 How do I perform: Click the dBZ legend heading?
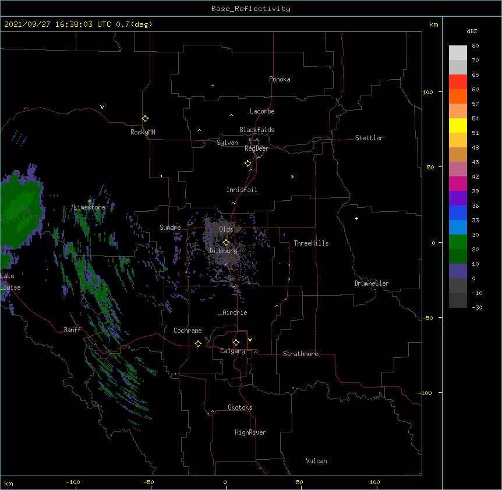pyautogui.click(x=472, y=31)
